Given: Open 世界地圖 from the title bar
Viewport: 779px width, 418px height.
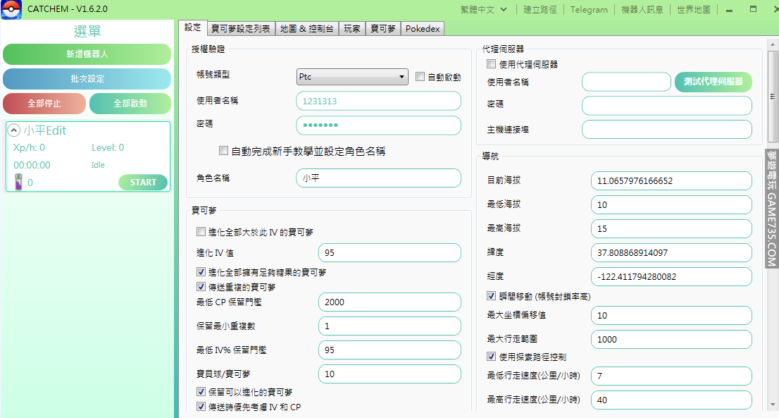Looking at the screenshot, I should tap(693, 10).
